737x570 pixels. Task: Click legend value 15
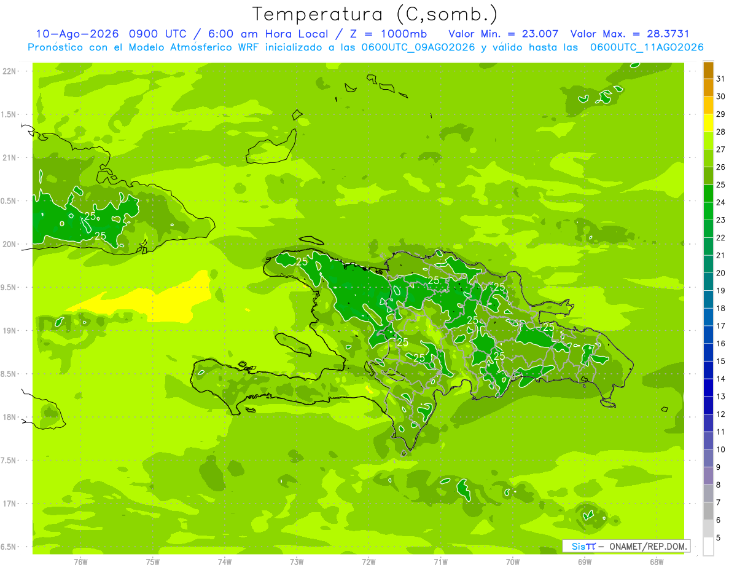tap(720, 362)
